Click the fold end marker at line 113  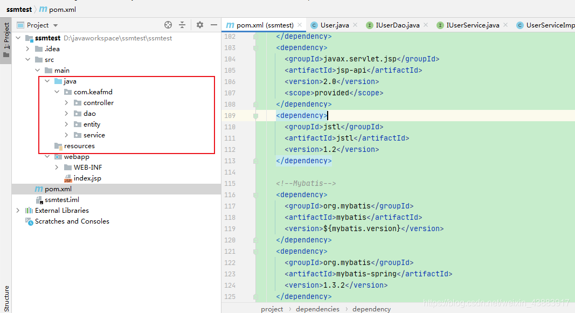255,161
